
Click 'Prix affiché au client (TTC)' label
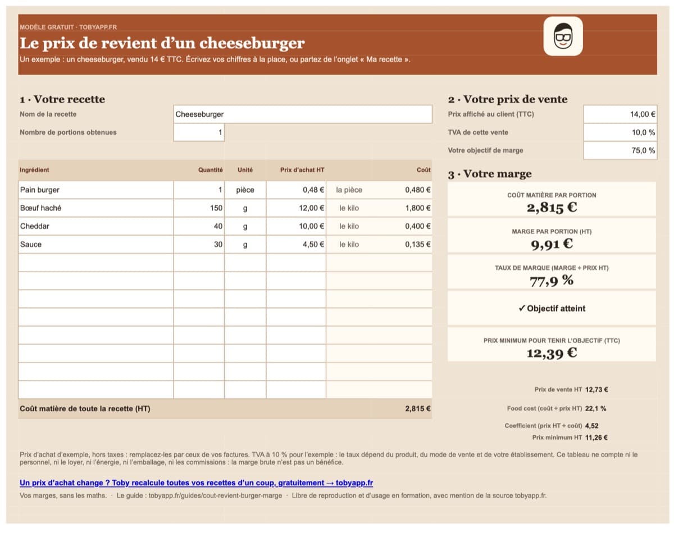(x=491, y=114)
